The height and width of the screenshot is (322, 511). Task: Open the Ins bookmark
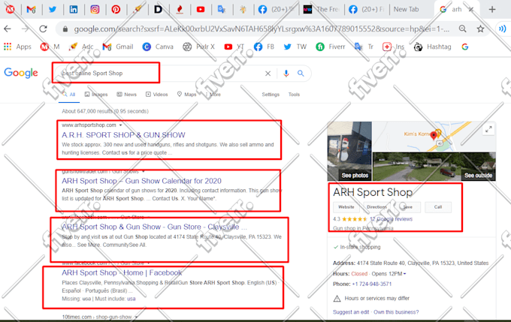point(393,47)
